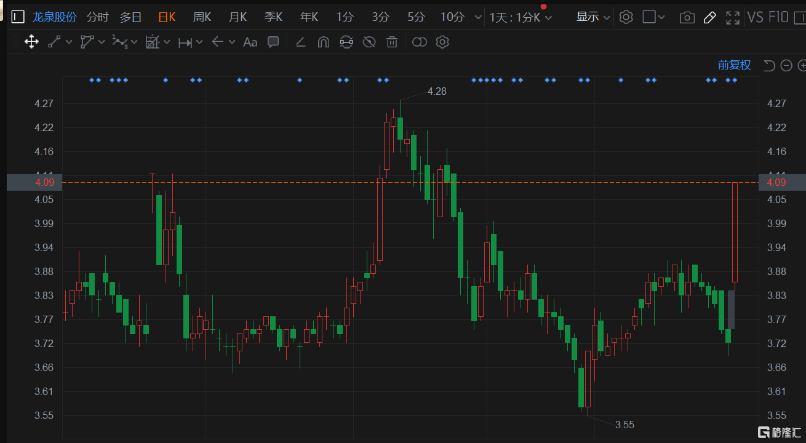Select the polygon shape drawing tool
Image resolution: width=806 pixels, height=443 pixels.
pos(87,42)
